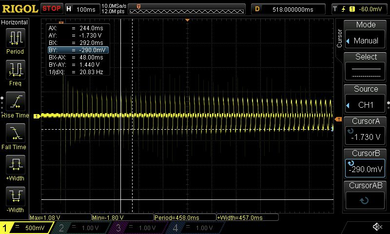
Task: Click the +Width=457.0ms measurement
Action: point(248,217)
